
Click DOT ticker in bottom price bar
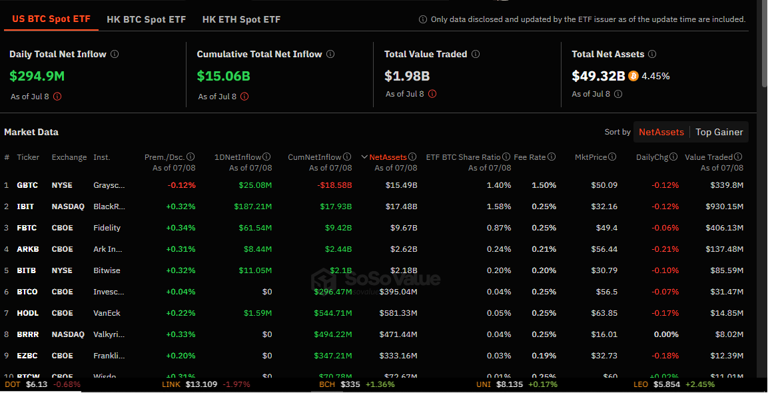pyautogui.click(x=13, y=384)
